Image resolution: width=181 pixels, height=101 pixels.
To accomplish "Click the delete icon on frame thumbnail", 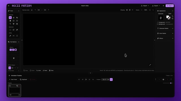I will click(19, 86).
